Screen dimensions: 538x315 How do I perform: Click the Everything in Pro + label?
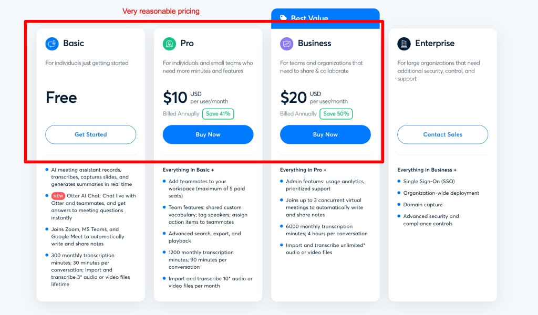coord(303,170)
